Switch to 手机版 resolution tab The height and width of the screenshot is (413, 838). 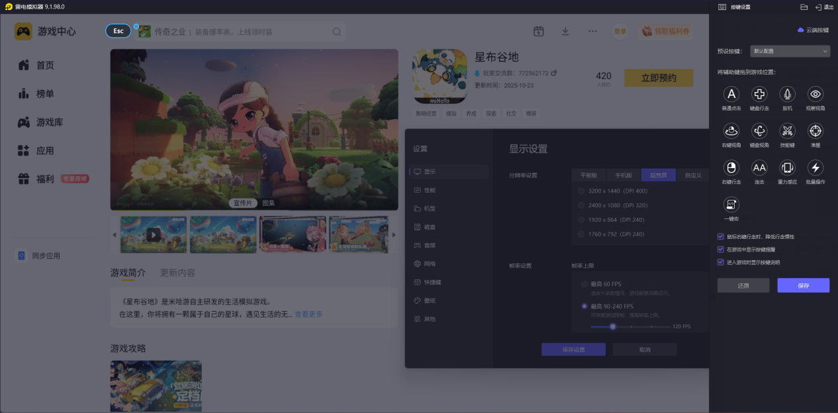(x=624, y=175)
